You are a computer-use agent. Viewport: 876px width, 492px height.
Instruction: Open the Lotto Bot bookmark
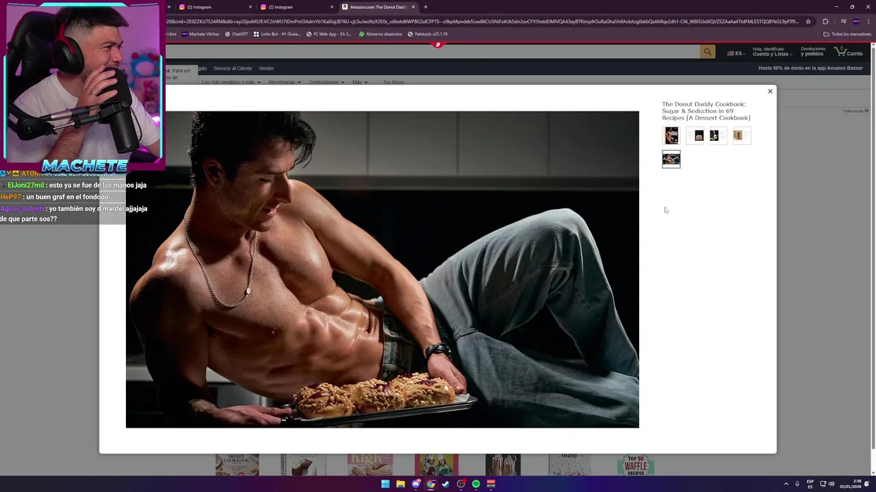[276, 34]
